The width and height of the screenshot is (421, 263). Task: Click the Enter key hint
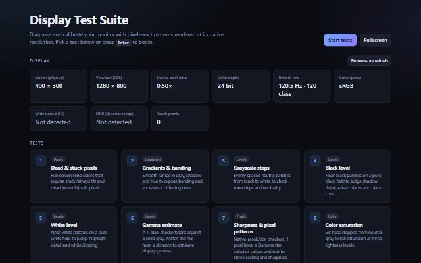pyautogui.click(x=123, y=43)
